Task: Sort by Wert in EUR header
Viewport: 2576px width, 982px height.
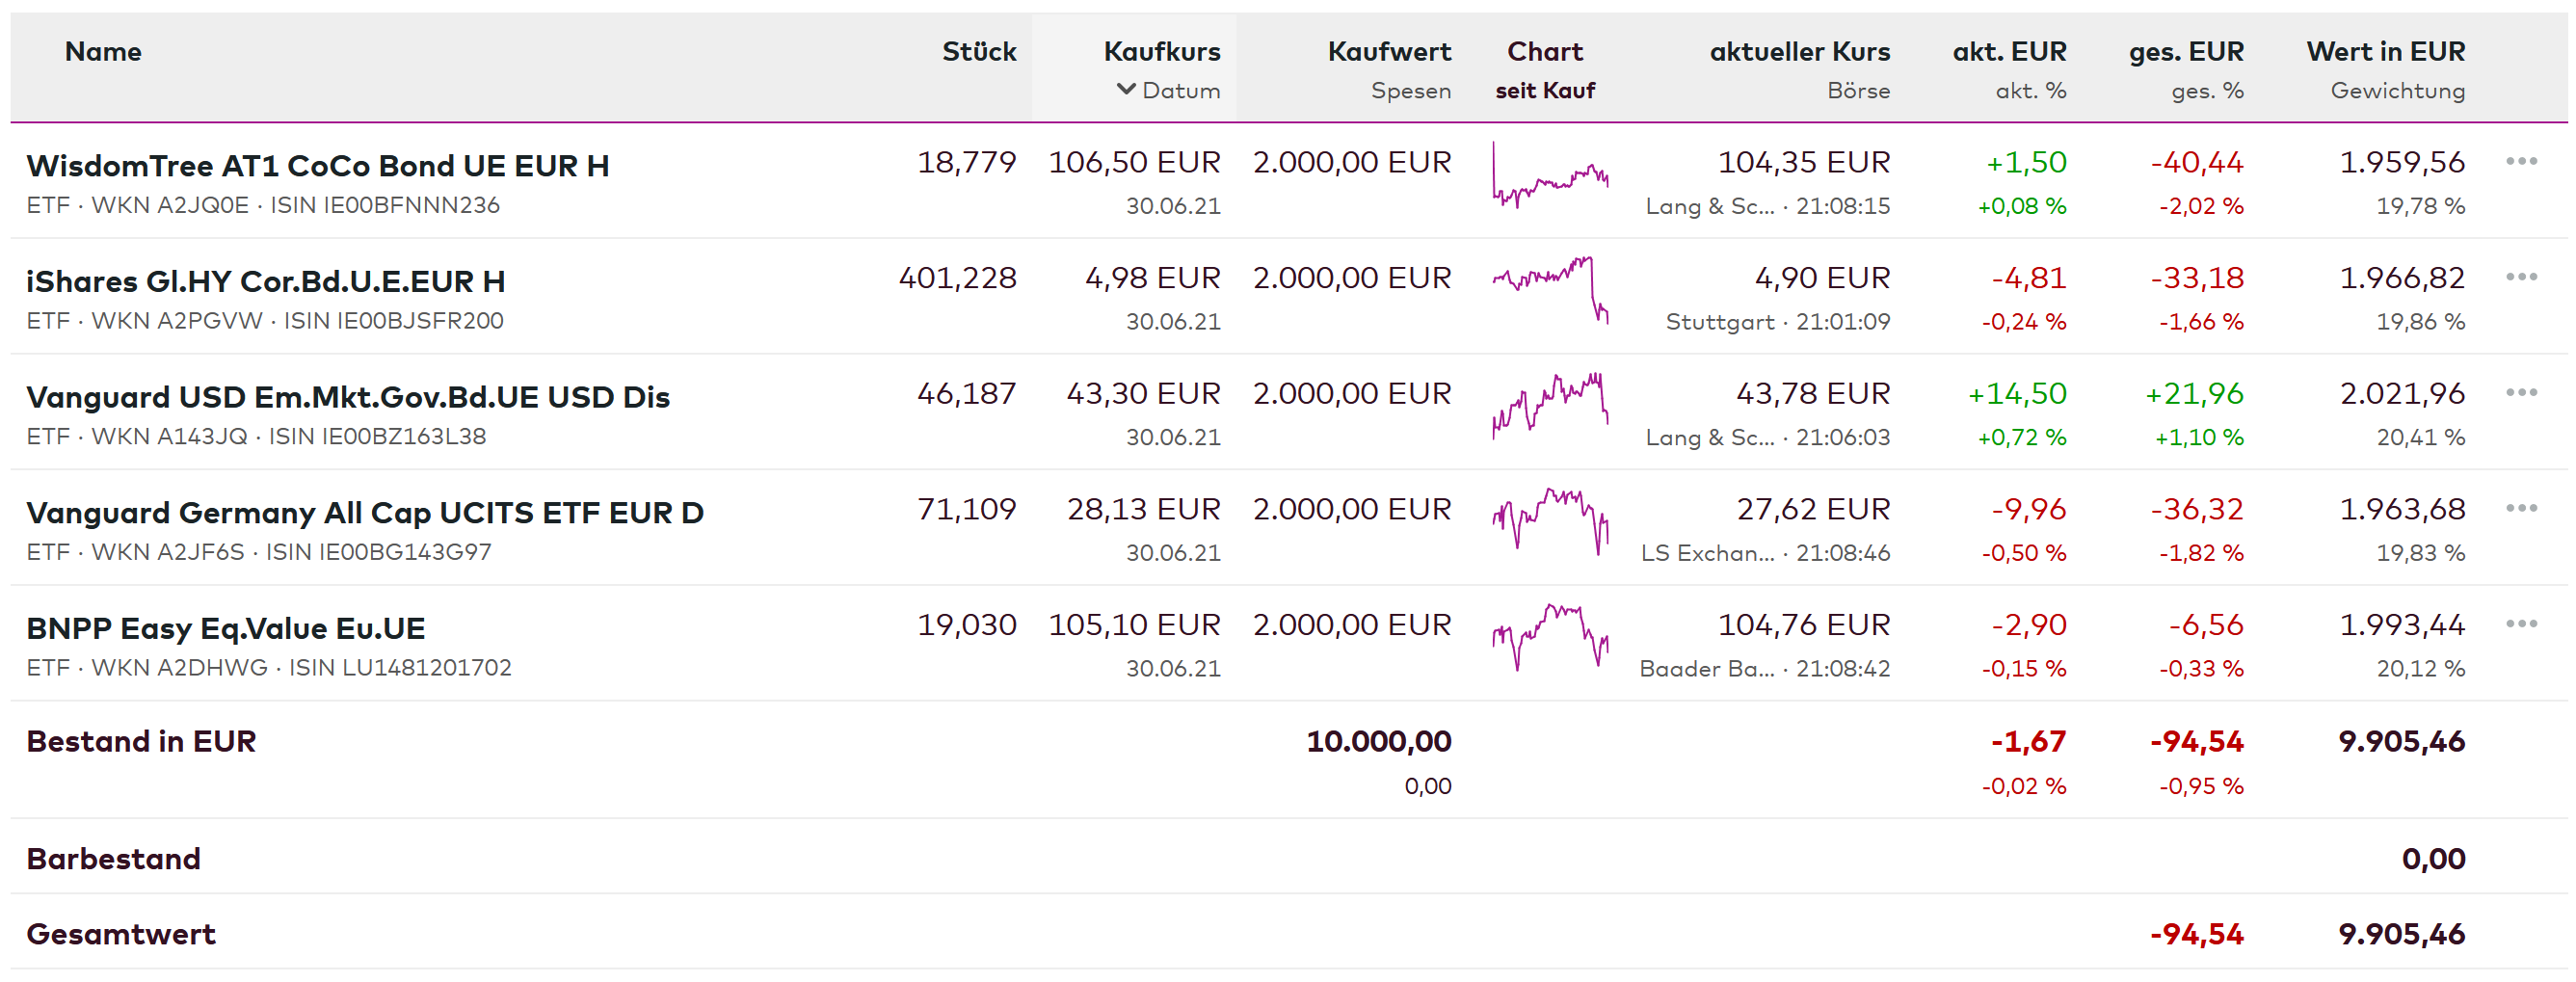Action: [x=2385, y=52]
